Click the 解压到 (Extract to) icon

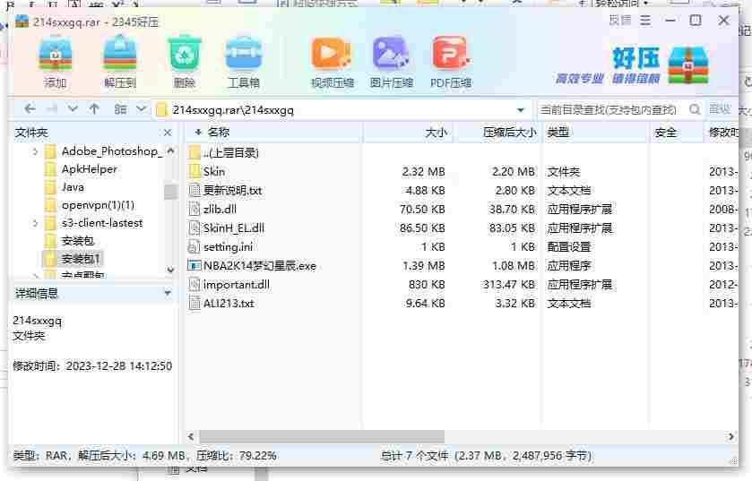(119, 63)
